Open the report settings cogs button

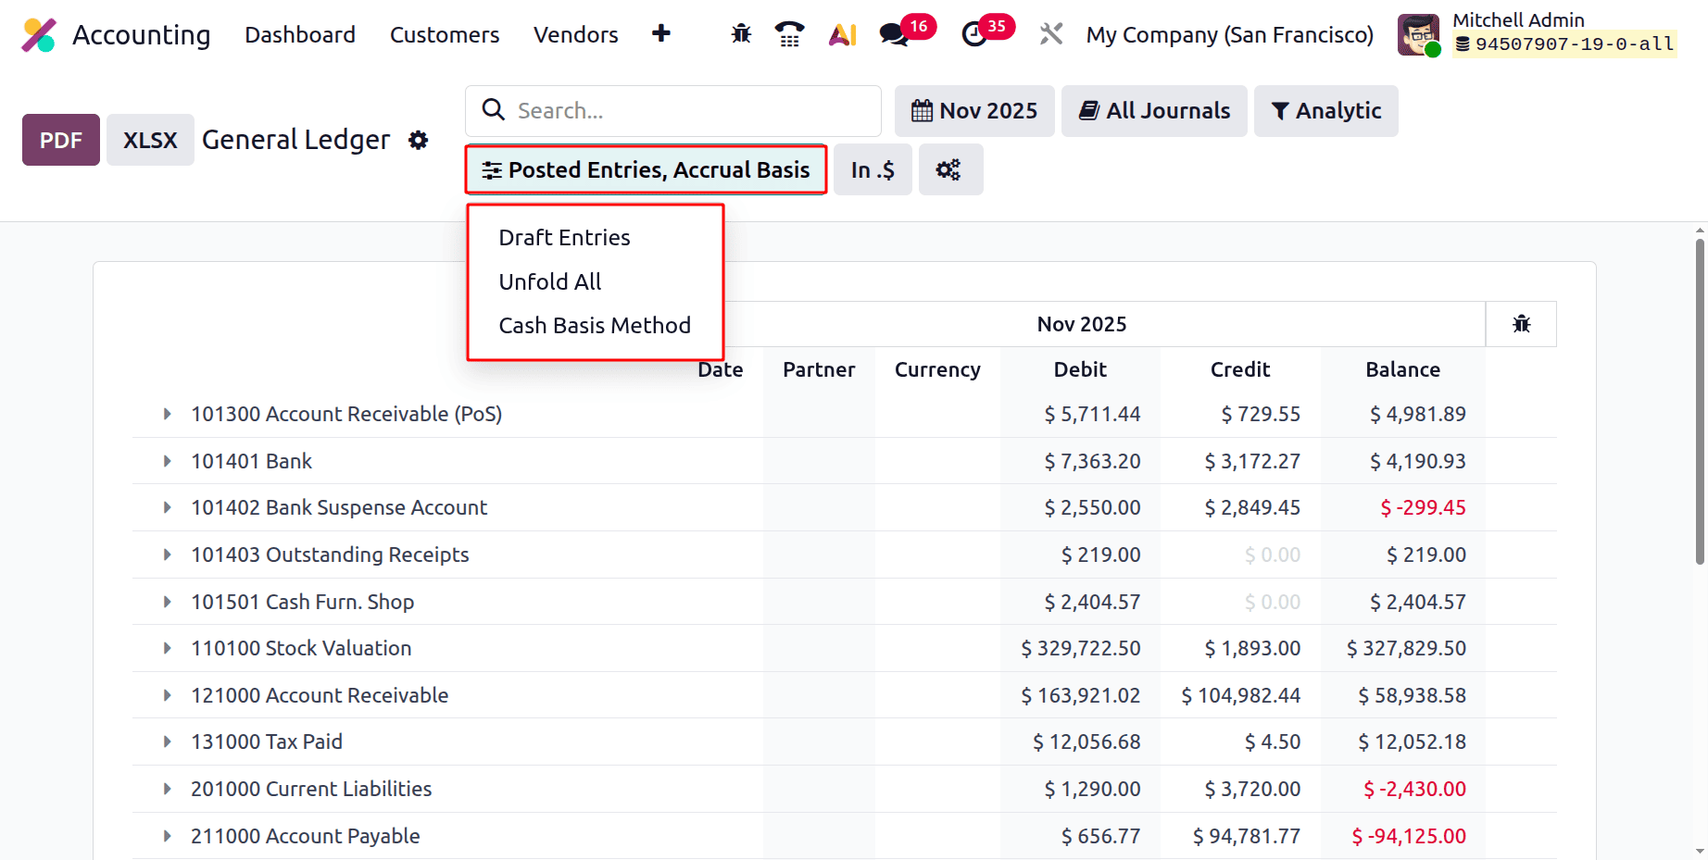pyautogui.click(x=949, y=169)
